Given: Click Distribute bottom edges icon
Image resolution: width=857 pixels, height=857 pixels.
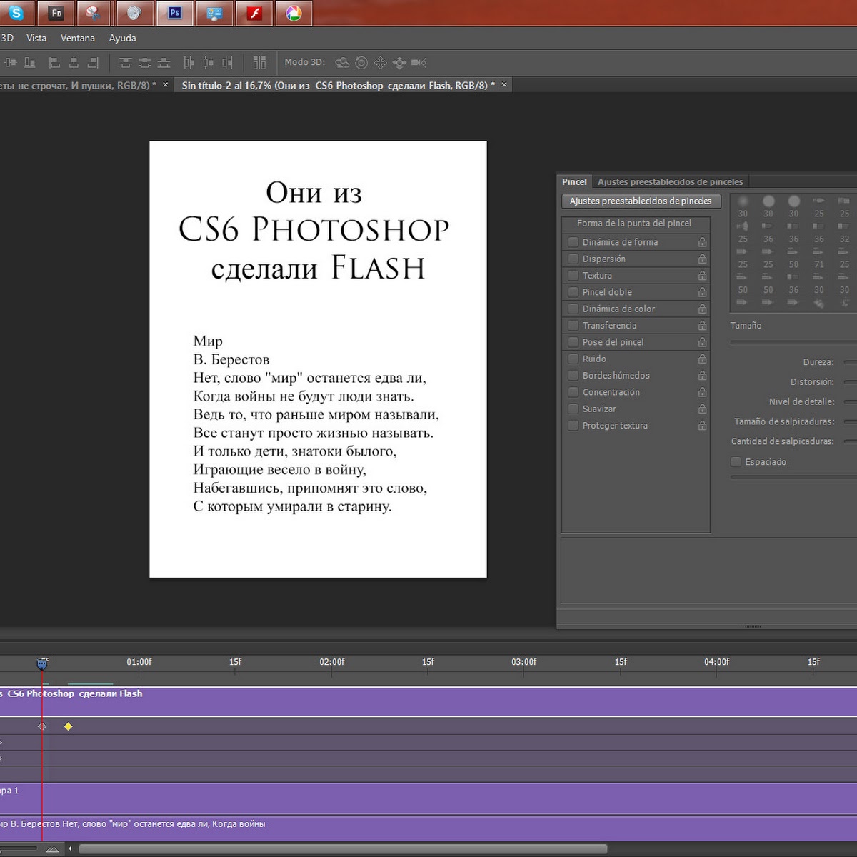Looking at the screenshot, I should pos(164,63).
